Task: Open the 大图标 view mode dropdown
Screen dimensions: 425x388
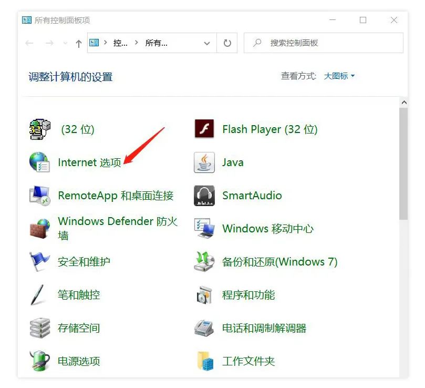Action: [339, 76]
